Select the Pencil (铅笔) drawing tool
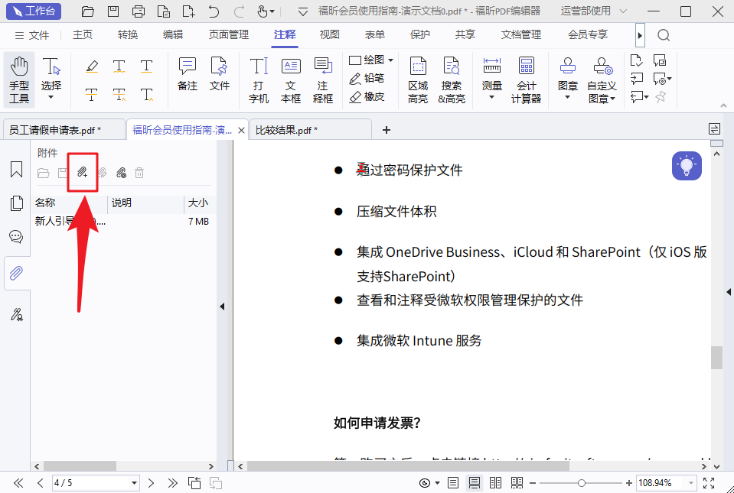Screen dimensions: 734x493 367,78
